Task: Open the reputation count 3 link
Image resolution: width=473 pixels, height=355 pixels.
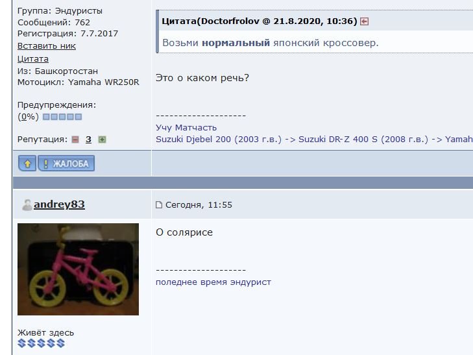Action: (x=88, y=140)
